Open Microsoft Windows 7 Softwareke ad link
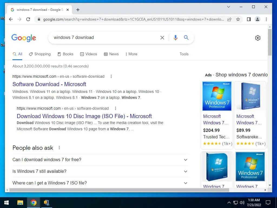 point(249,119)
